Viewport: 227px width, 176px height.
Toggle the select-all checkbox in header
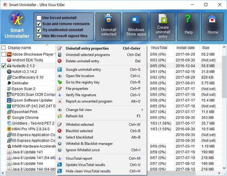point(4,48)
